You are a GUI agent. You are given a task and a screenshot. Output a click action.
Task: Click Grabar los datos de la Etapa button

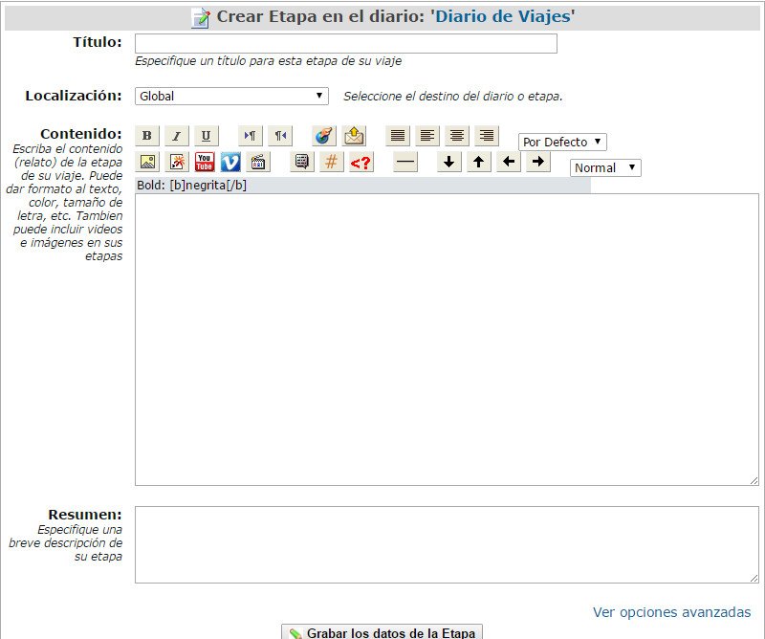(382, 632)
